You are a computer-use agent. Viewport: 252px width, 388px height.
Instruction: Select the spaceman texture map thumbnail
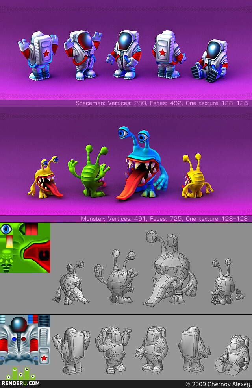click(x=25, y=340)
